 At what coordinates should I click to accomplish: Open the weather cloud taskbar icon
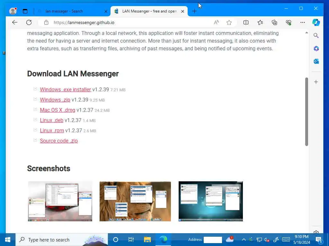[230, 240]
